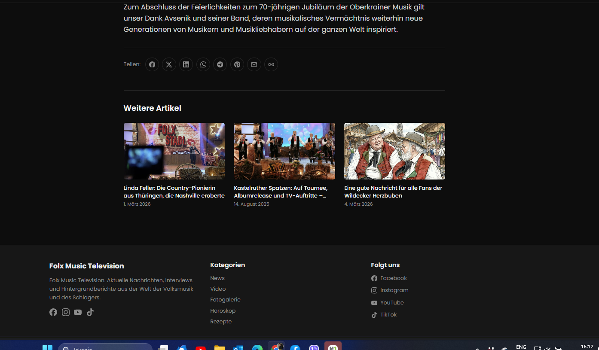
Task: Go to the Video category
Action: point(218,289)
